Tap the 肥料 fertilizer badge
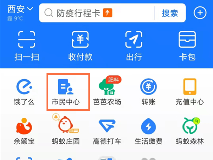 click(114, 79)
